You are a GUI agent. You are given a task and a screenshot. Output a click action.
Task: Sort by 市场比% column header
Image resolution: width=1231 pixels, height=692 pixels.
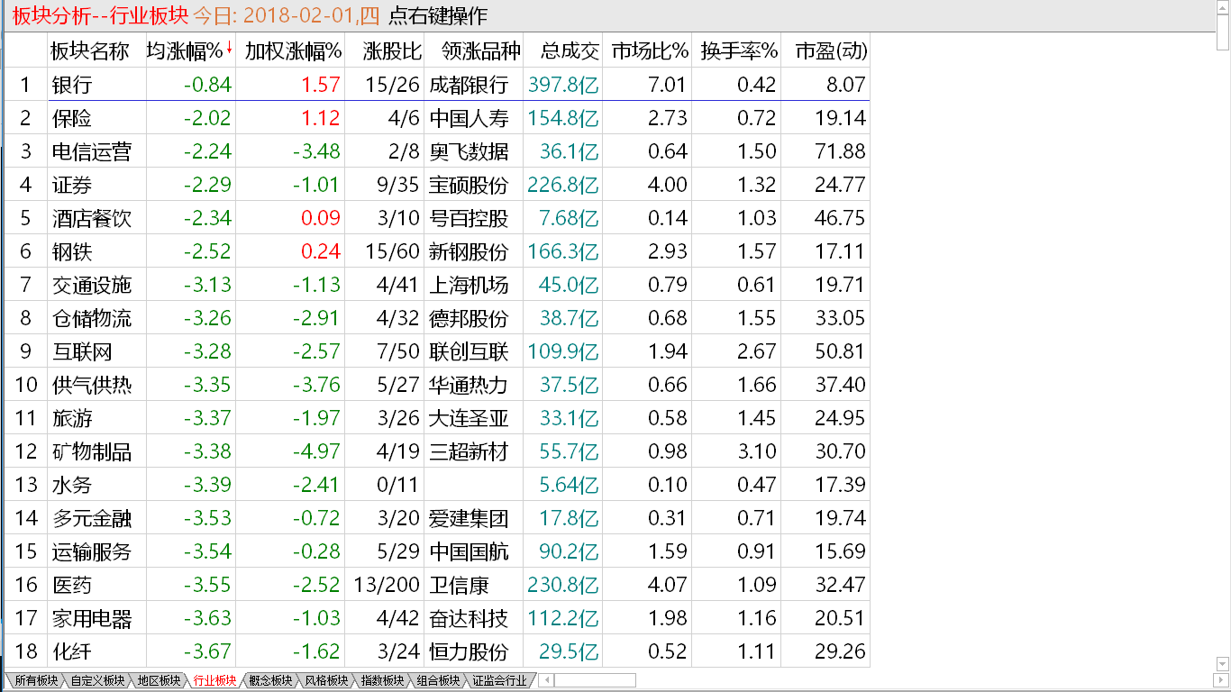[x=648, y=51]
